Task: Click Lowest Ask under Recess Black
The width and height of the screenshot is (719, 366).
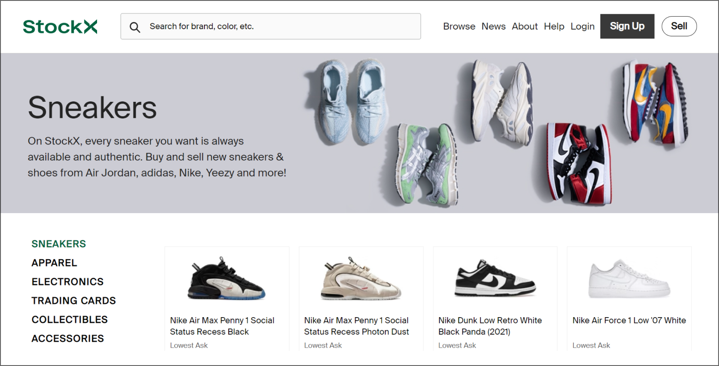Action: pyautogui.click(x=189, y=345)
